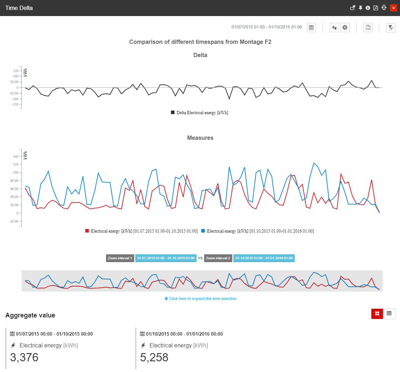Open Zoom interval 2 date range selector
Screen dimensions: 400x372
coord(264,258)
